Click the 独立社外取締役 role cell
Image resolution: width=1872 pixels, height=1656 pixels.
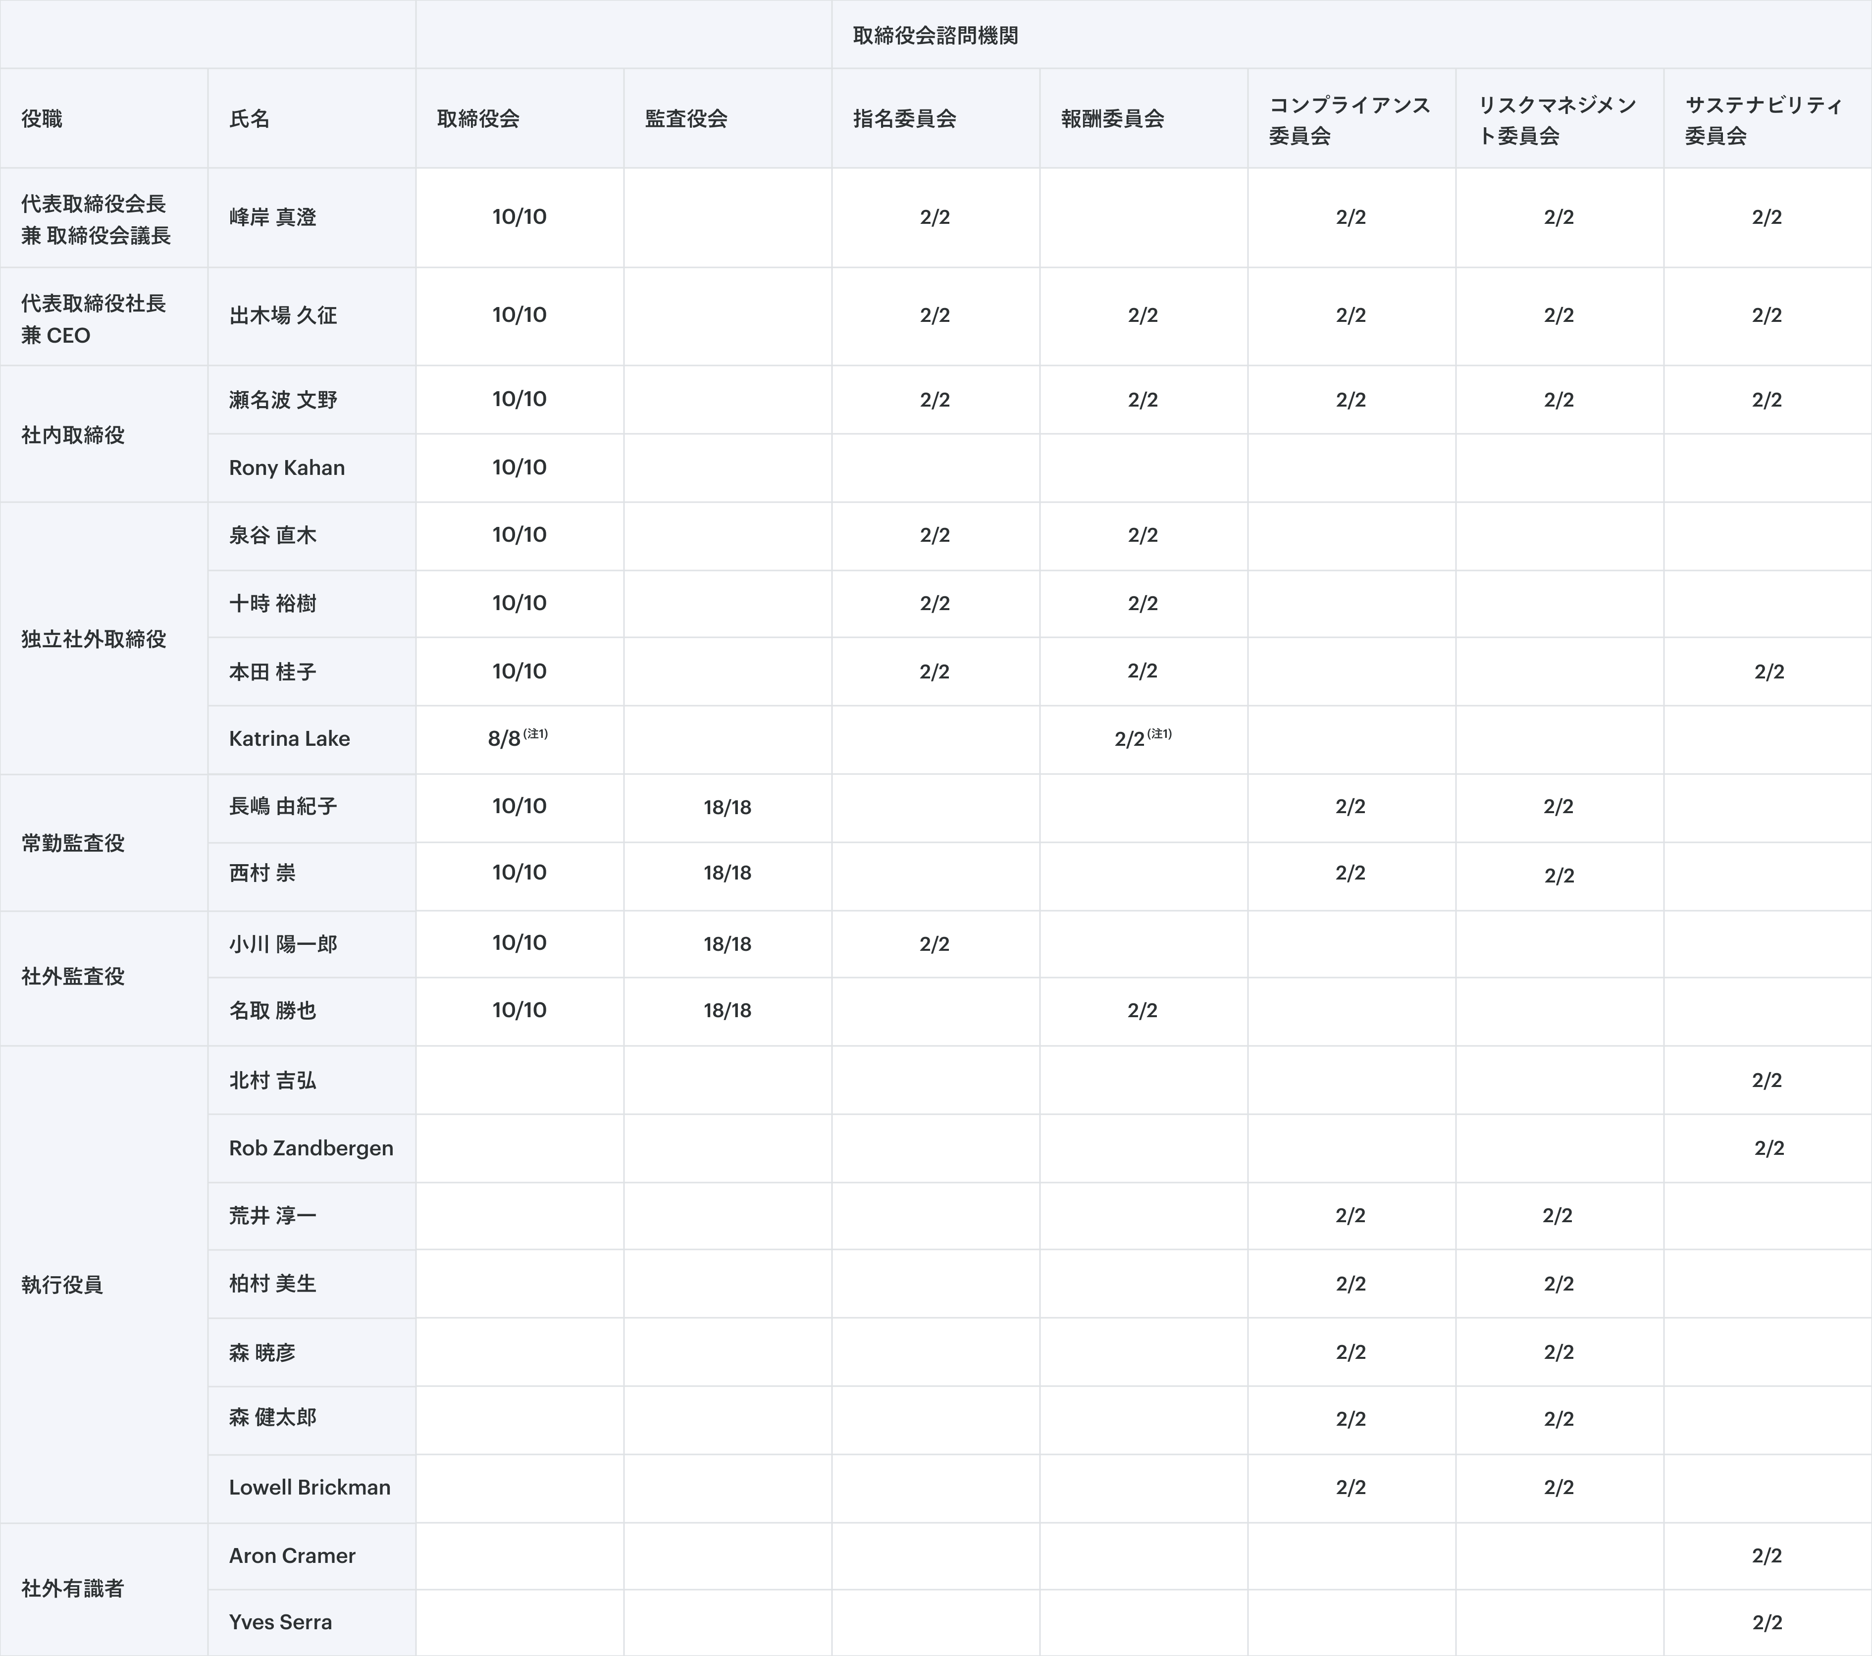94,639
